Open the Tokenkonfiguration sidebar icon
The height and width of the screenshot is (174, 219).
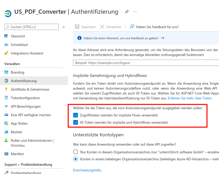click(x=6, y=98)
